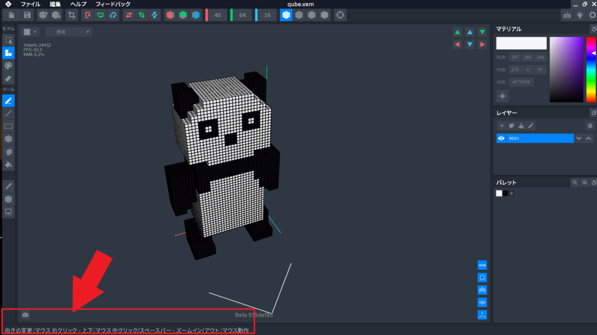Take a screenshot with the camera icon

tap(26, 315)
